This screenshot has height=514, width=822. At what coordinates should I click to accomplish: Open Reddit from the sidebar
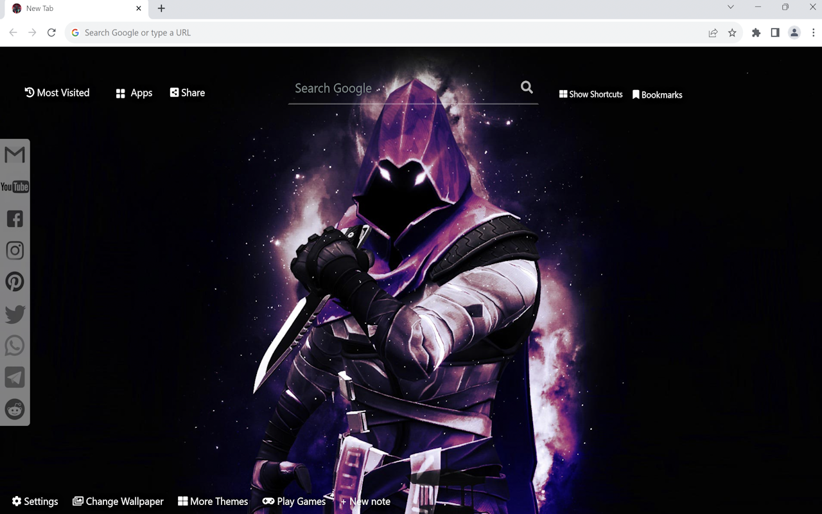(x=15, y=409)
